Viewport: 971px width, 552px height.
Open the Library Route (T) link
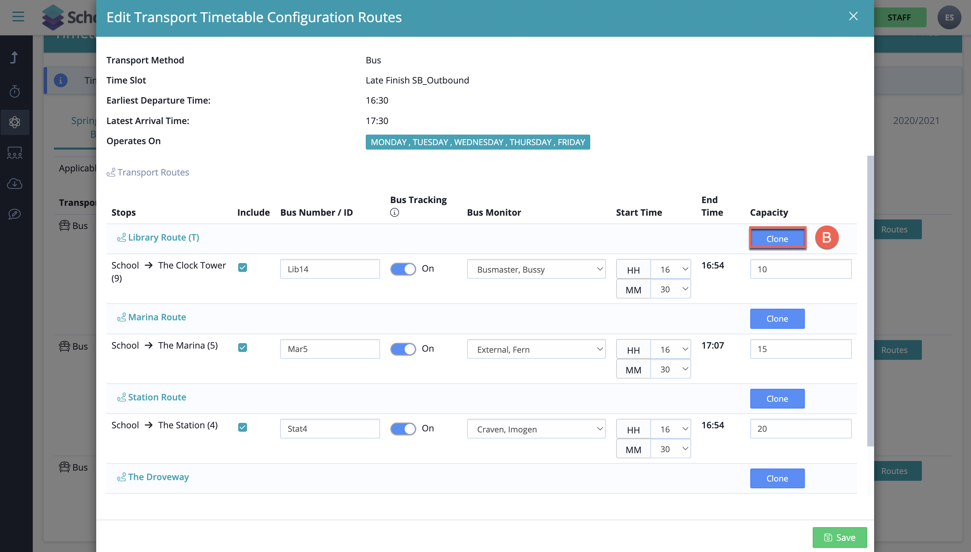(164, 238)
